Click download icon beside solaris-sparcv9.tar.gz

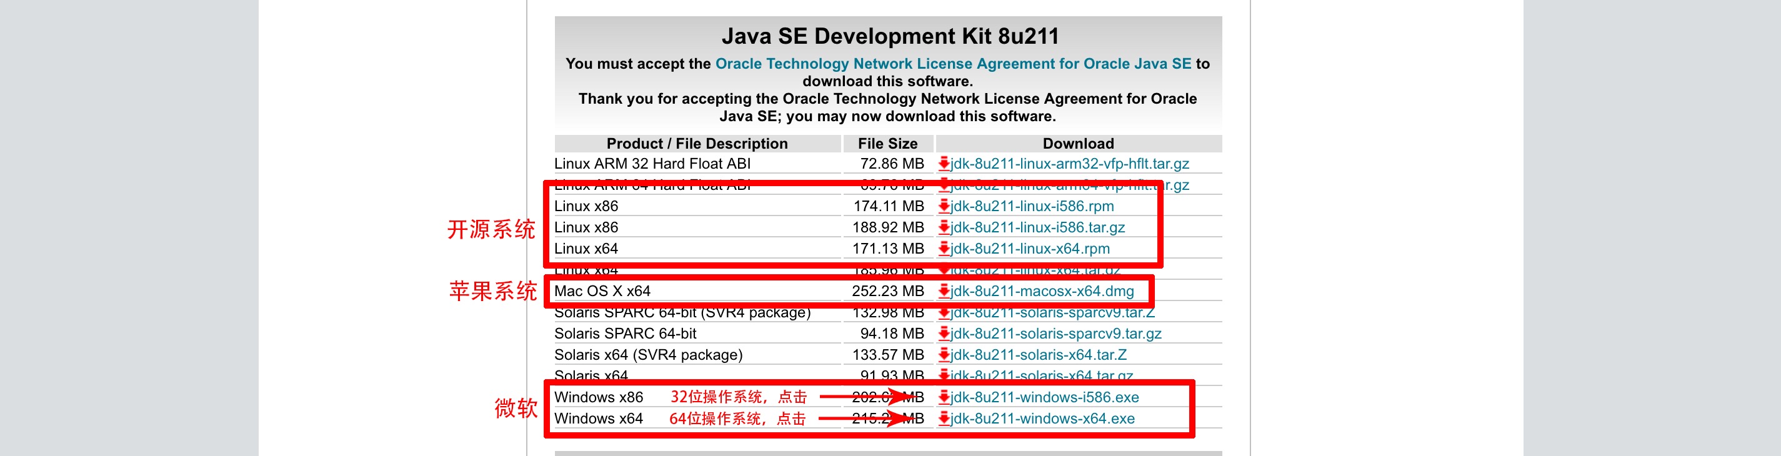[x=944, y=334]
